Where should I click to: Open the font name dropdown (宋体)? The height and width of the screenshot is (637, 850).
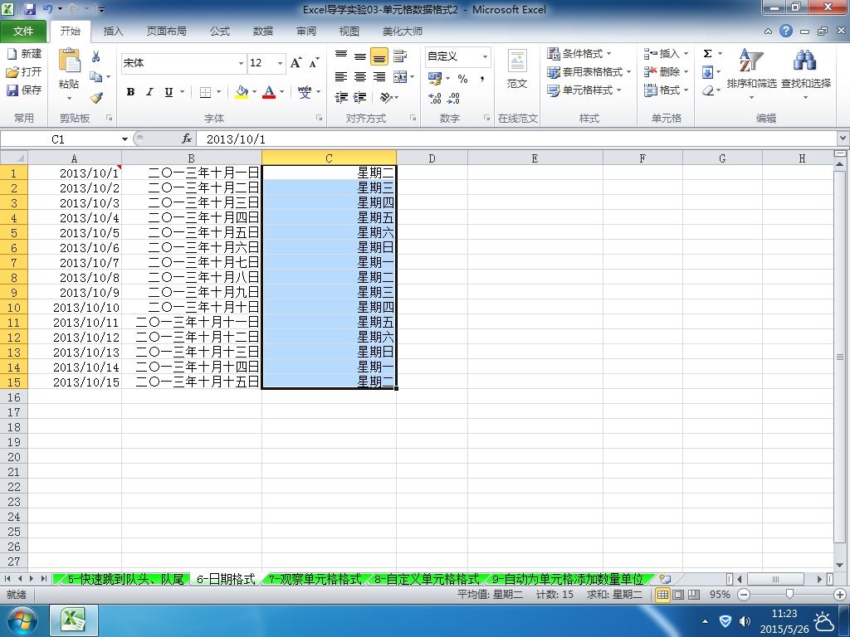[241, 63]
